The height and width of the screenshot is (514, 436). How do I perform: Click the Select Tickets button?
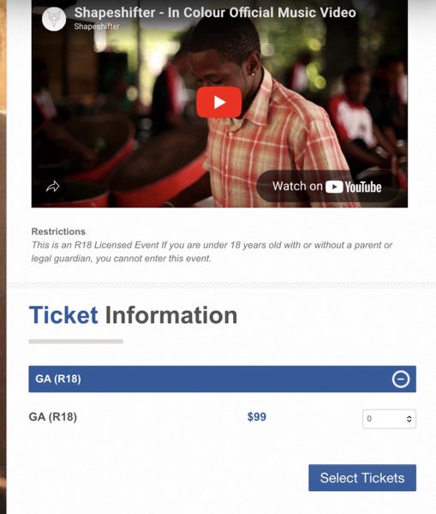coord(362,478)
